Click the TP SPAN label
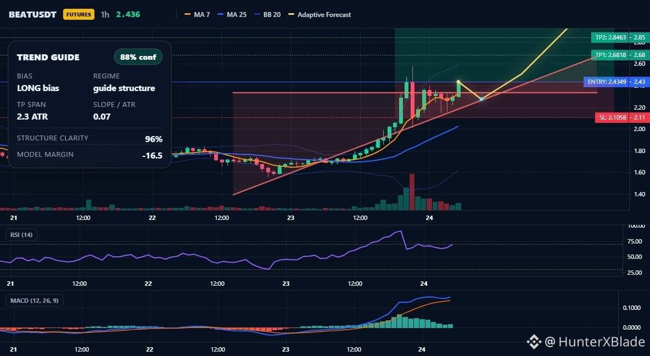The width and height of the screenshot is (650, 356). [31, 104]
